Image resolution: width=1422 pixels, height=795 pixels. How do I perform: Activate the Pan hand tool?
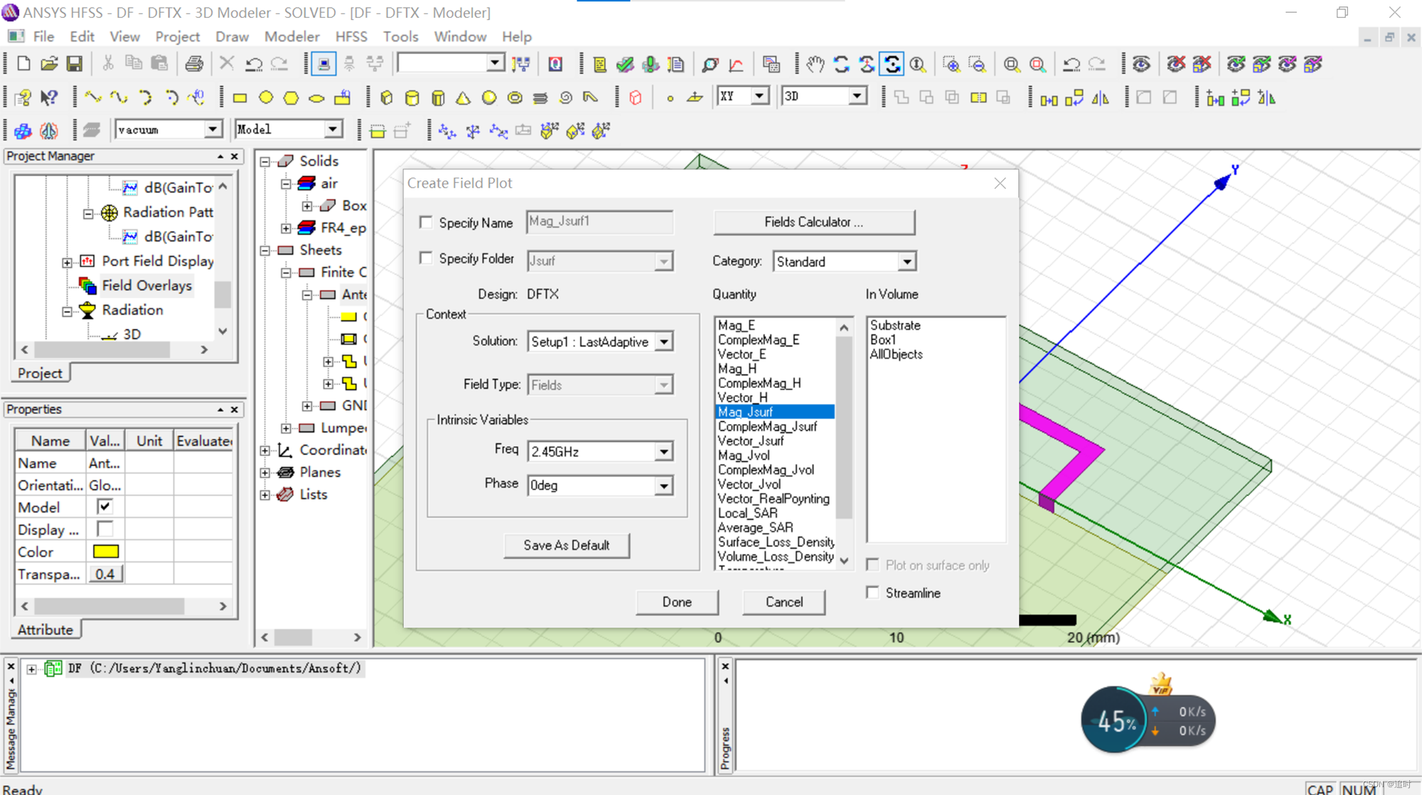tap(815, 64)
